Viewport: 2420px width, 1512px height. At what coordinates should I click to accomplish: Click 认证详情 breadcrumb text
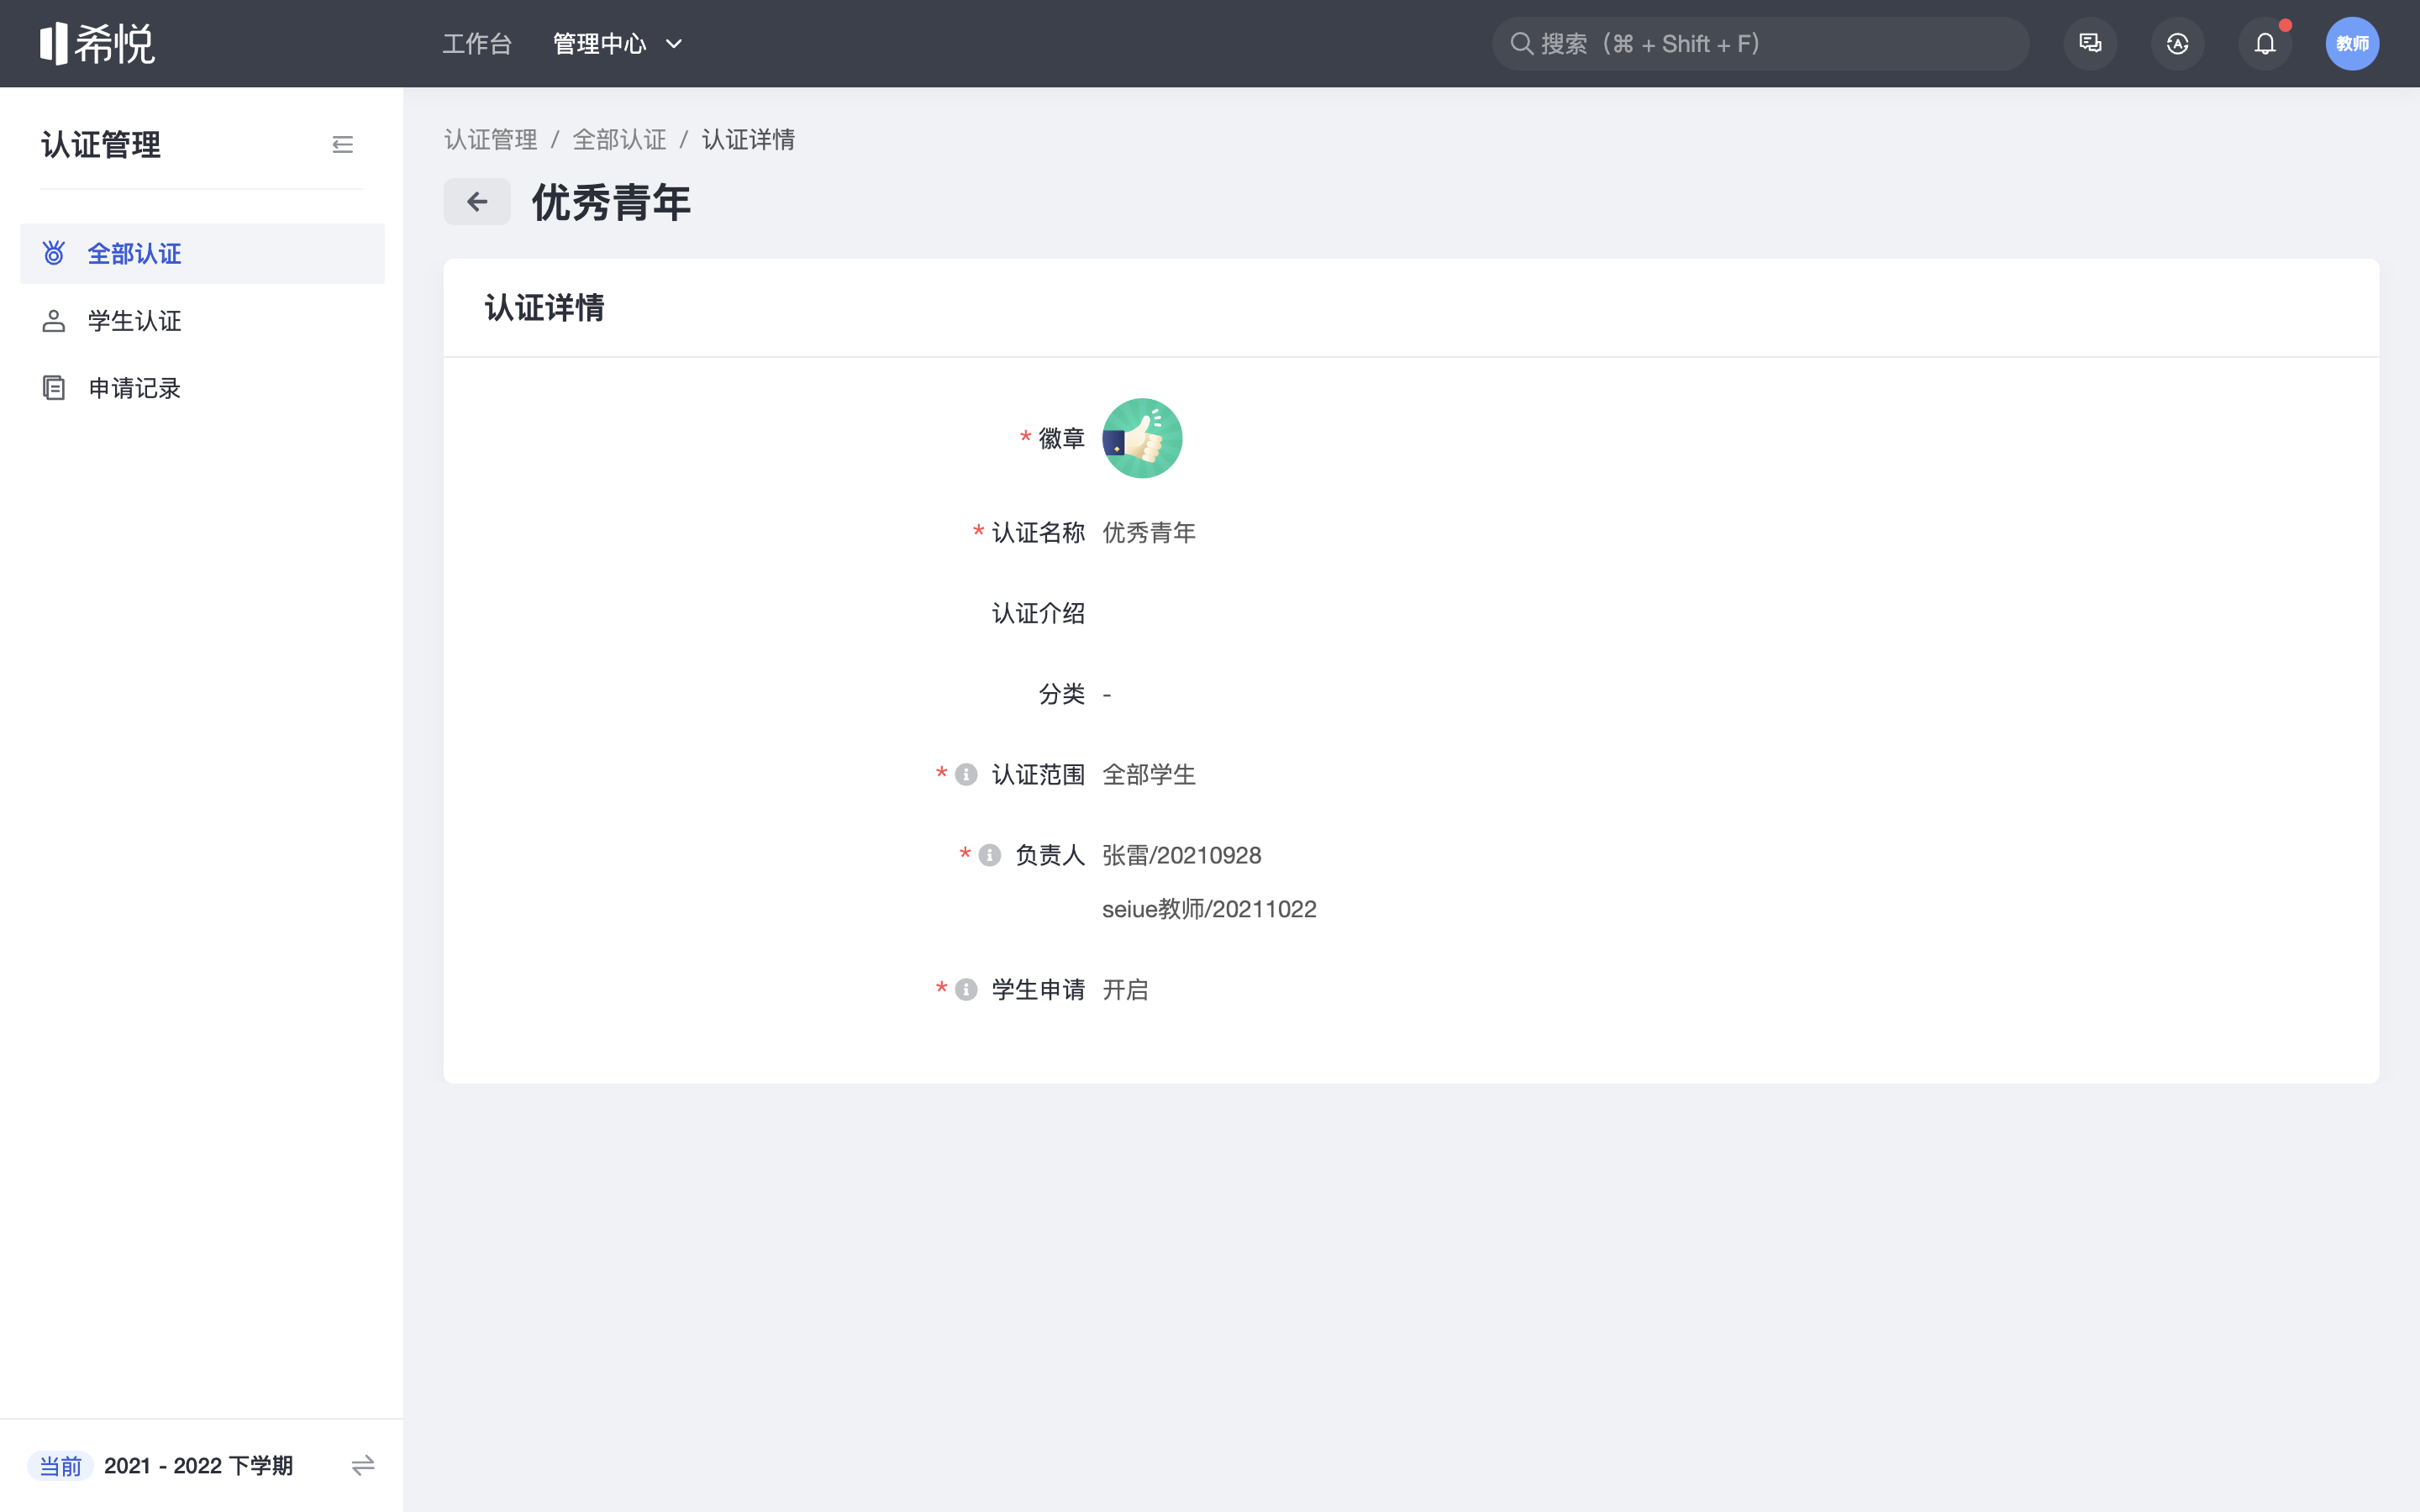pos(748,140)
